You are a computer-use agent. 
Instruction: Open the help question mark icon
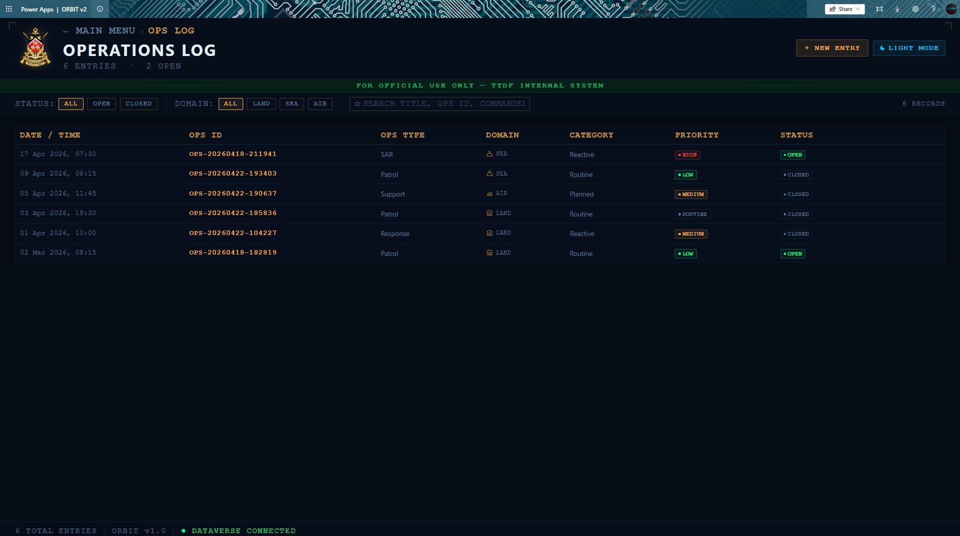[x=933, y=9]
